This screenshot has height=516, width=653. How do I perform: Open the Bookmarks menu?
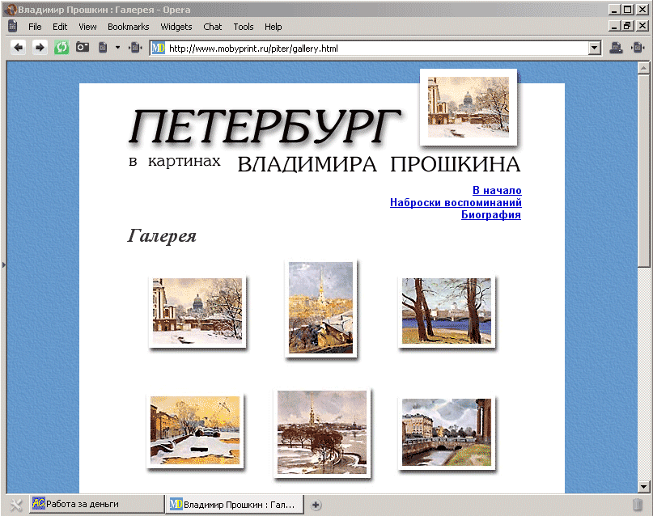129,27
